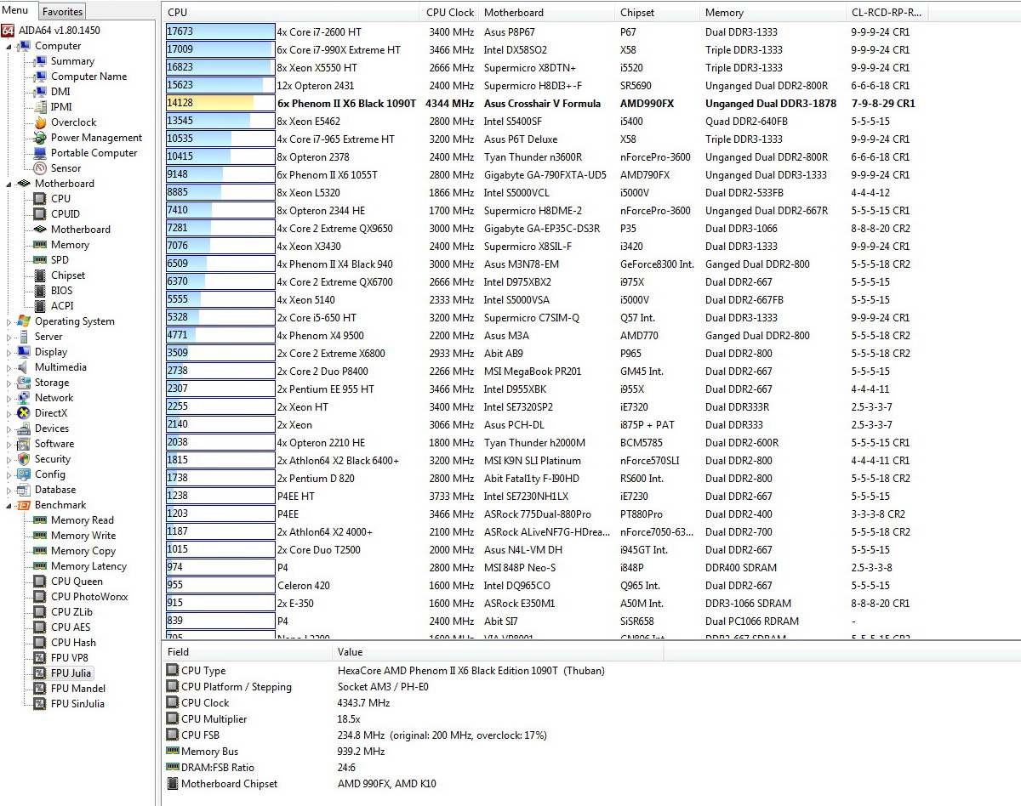Screen dimensions: 1021x806
Task: Open the Overclock flame icon
Action: coord(40,122)
